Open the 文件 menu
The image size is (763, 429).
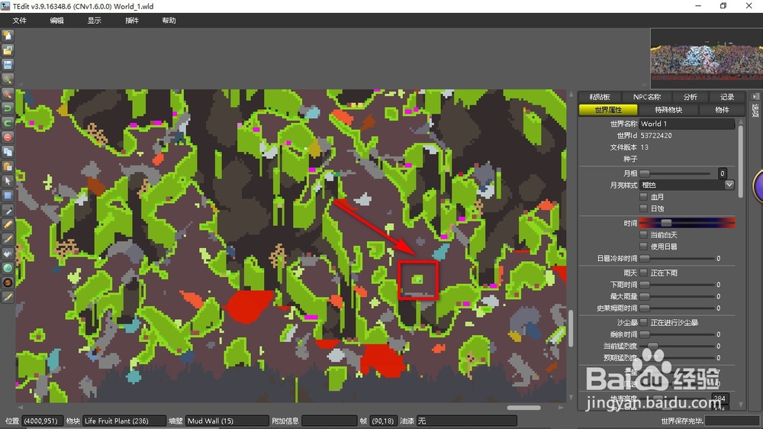tap(20, 21)
